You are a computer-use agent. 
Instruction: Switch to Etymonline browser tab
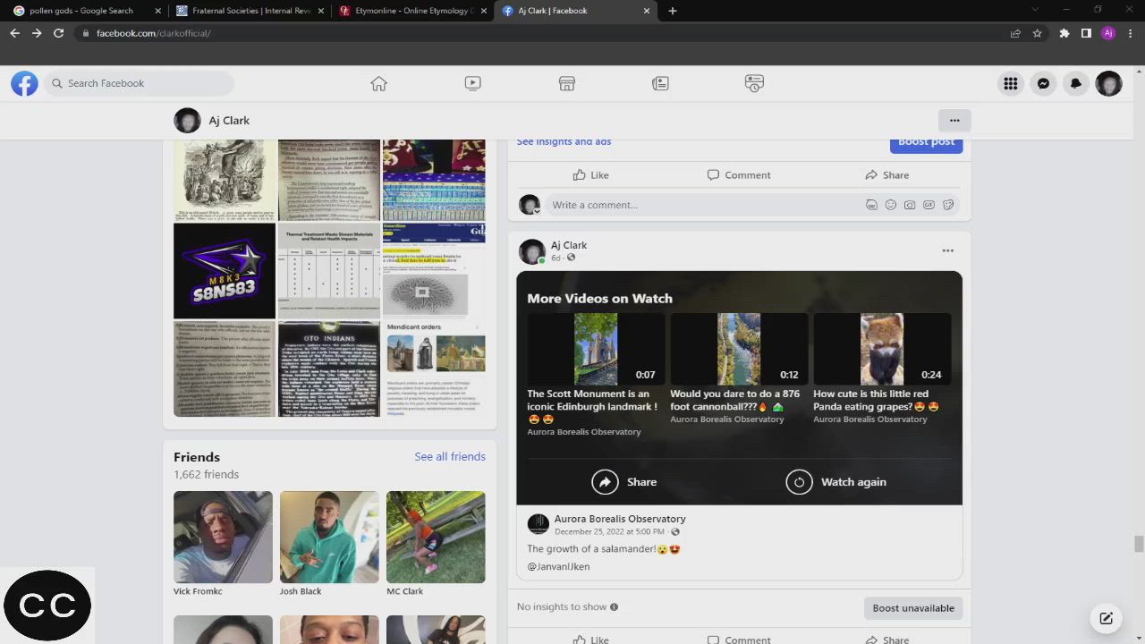point(413,11)
